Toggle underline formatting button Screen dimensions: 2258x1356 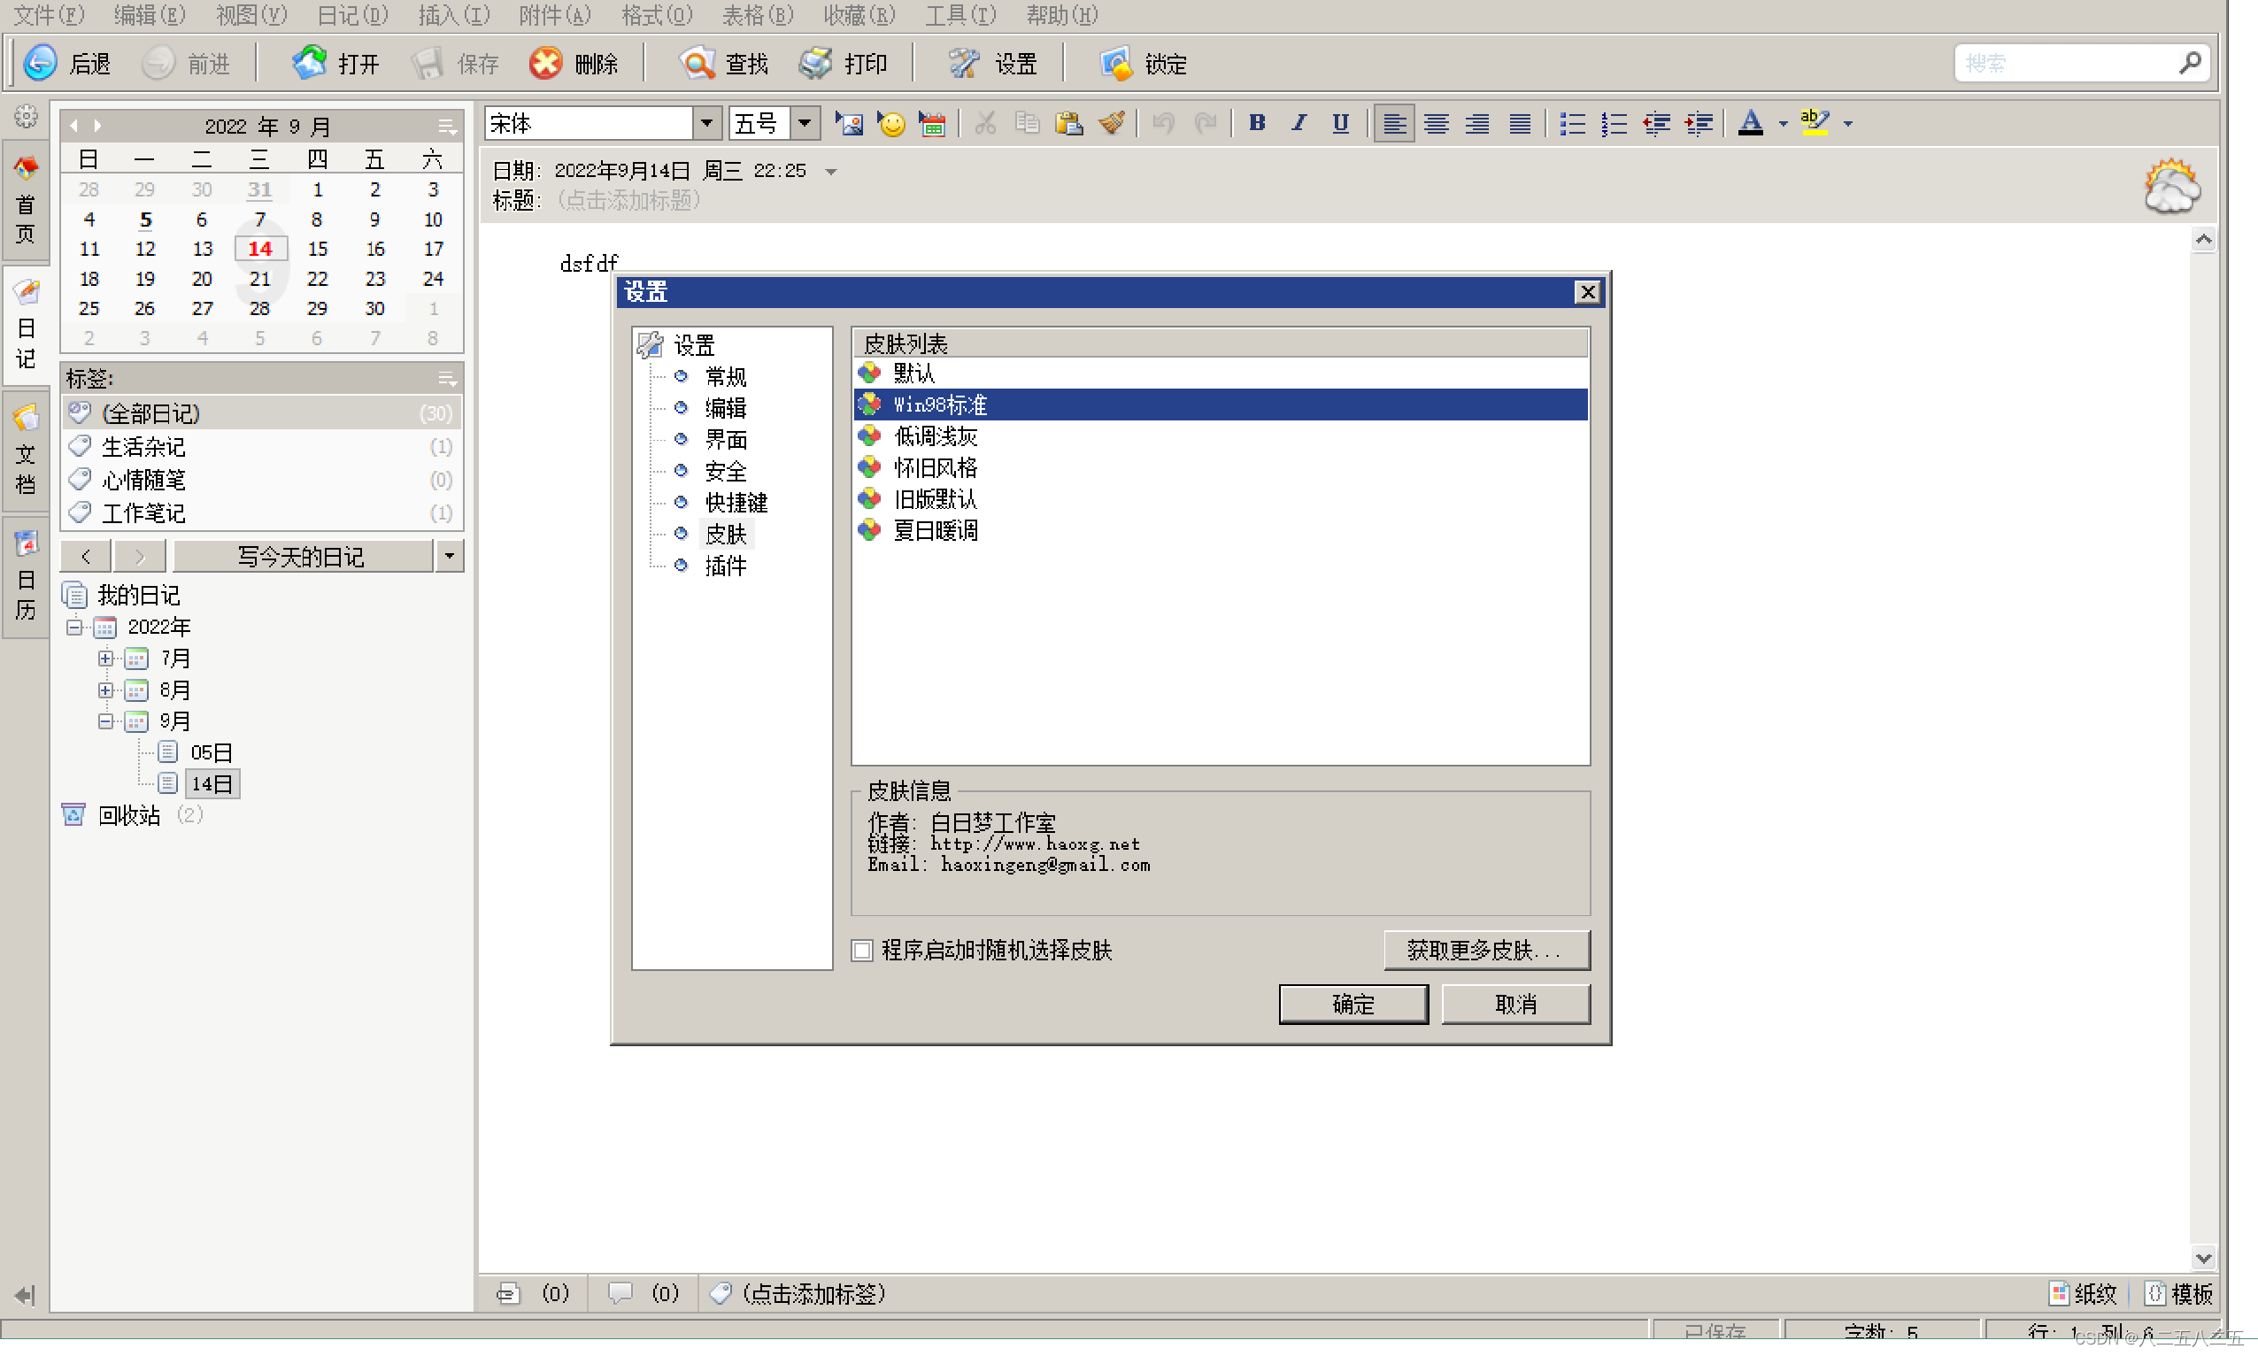point(1339,123)
